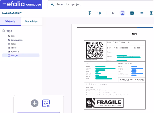The width and height of the screenshot is (154, 113).
Task: Open the hamburger menu beside efalia logo
Action: coord(4,4)
